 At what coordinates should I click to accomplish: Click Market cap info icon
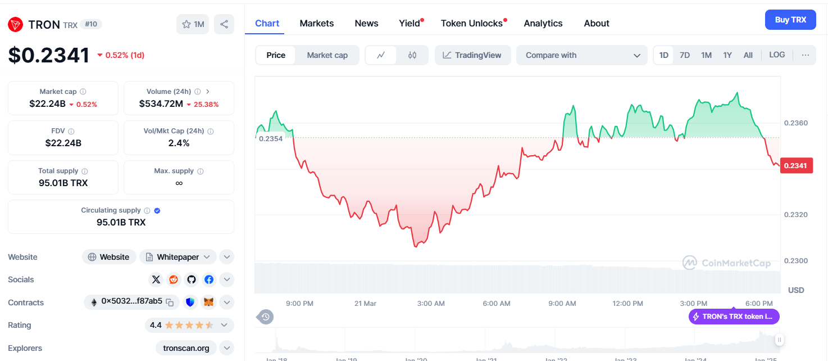click(x=83, y=92)
